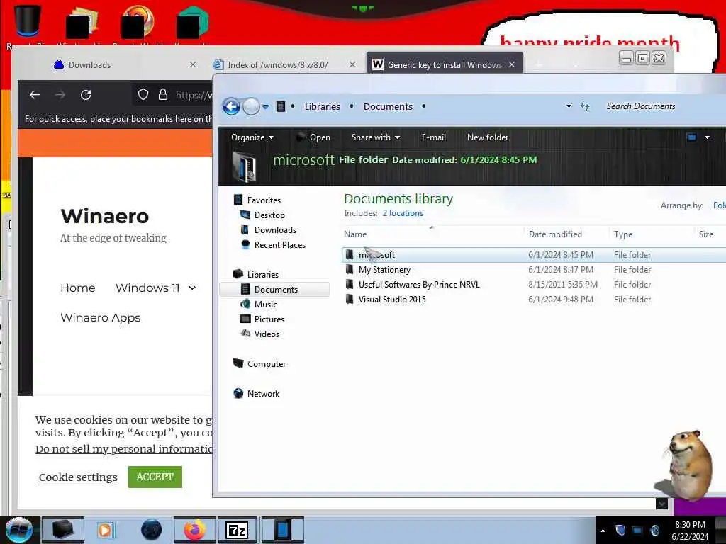Click the Winaero site title

point(105,216)
